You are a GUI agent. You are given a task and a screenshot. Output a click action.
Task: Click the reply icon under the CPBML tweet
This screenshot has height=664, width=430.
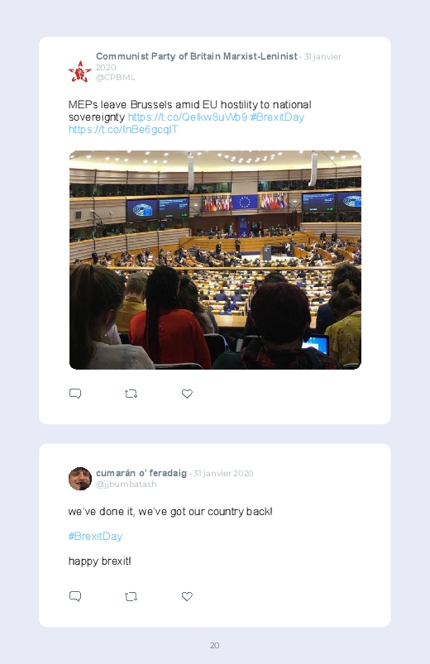(75, 394)
